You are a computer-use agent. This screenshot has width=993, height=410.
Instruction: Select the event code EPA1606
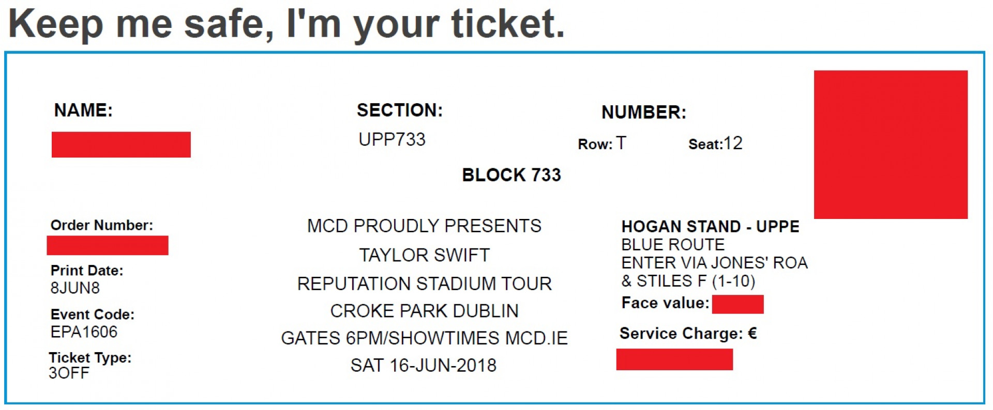pyautogui.click(x=84, y=332)
